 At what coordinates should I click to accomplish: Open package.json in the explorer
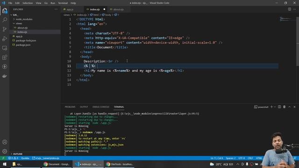(x=23, y=45)
